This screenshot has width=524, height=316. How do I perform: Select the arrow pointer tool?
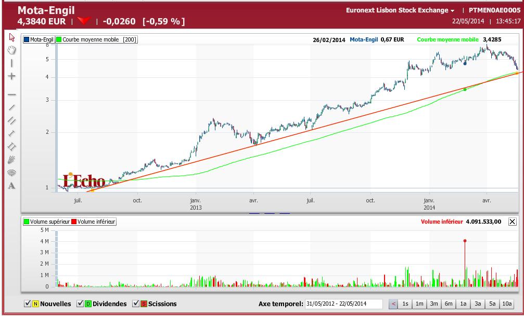click(11, 37)
